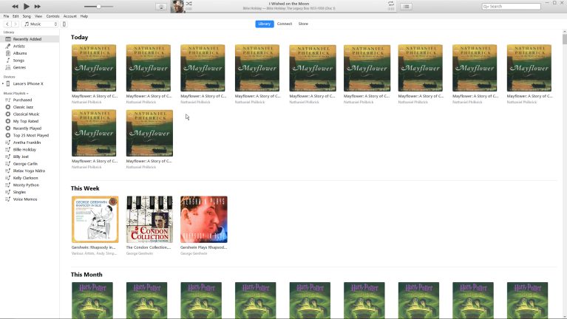Open the Edit menu

coord(16,16)
